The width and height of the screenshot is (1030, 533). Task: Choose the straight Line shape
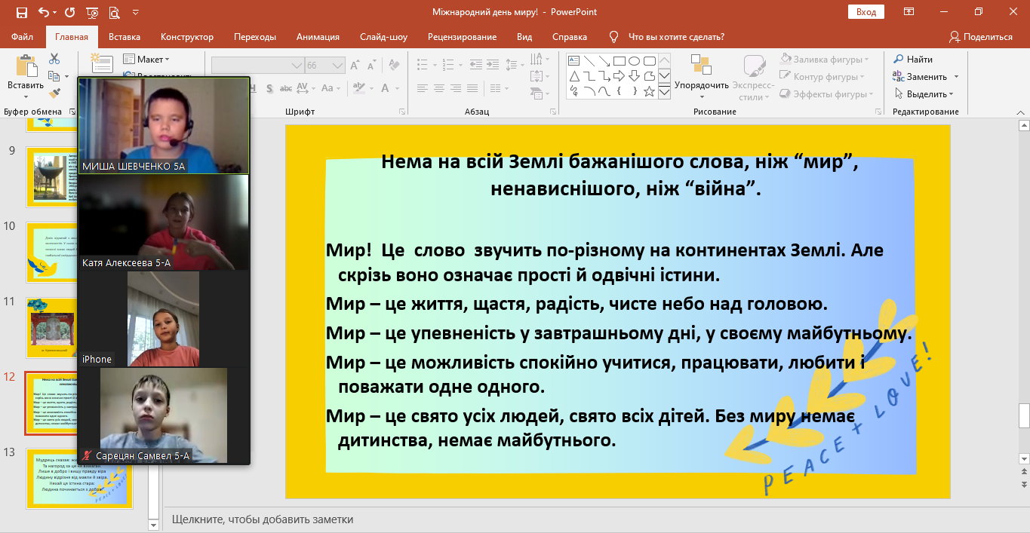pos(589,61)
